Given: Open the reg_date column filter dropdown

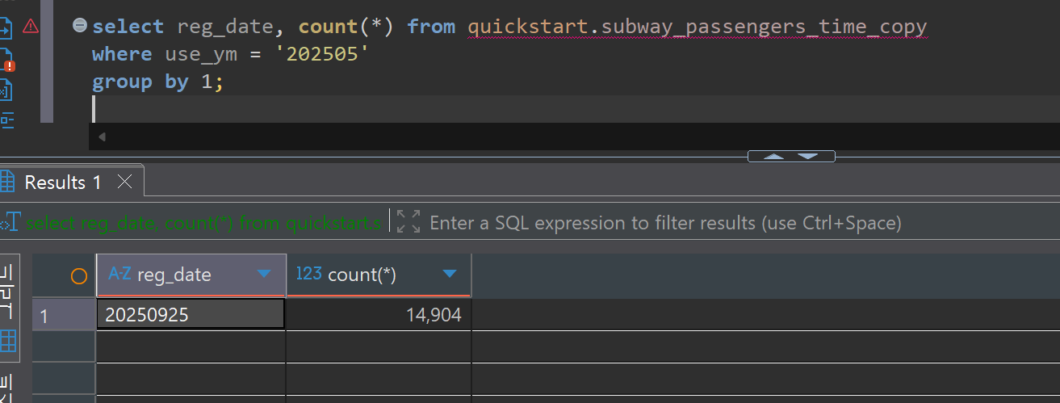Looking at the screenshot, I should pos(263,275).
